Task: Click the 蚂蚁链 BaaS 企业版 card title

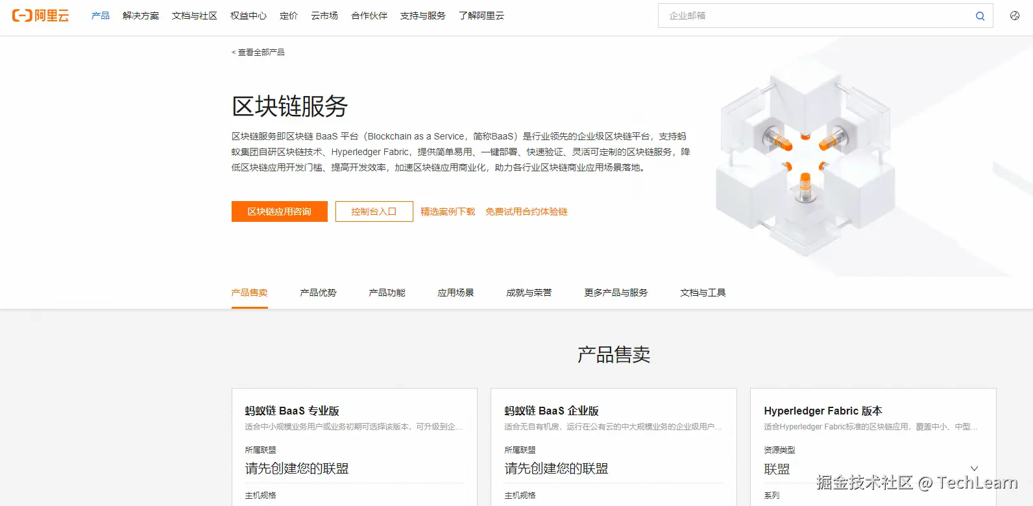Action: pos(552,411)
